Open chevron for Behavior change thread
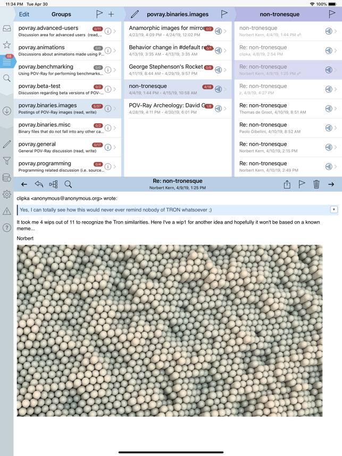Viewport: 342px width, 456px height. 225,50
